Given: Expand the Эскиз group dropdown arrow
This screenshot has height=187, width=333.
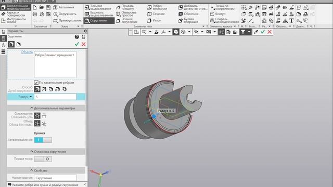Looking at the screenshot, I should coord(78,26).
